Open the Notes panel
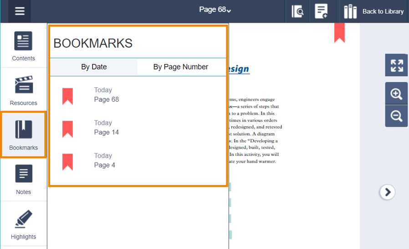Image resolution: width=409 pixels, height=249 pixels. pos(23,179)
